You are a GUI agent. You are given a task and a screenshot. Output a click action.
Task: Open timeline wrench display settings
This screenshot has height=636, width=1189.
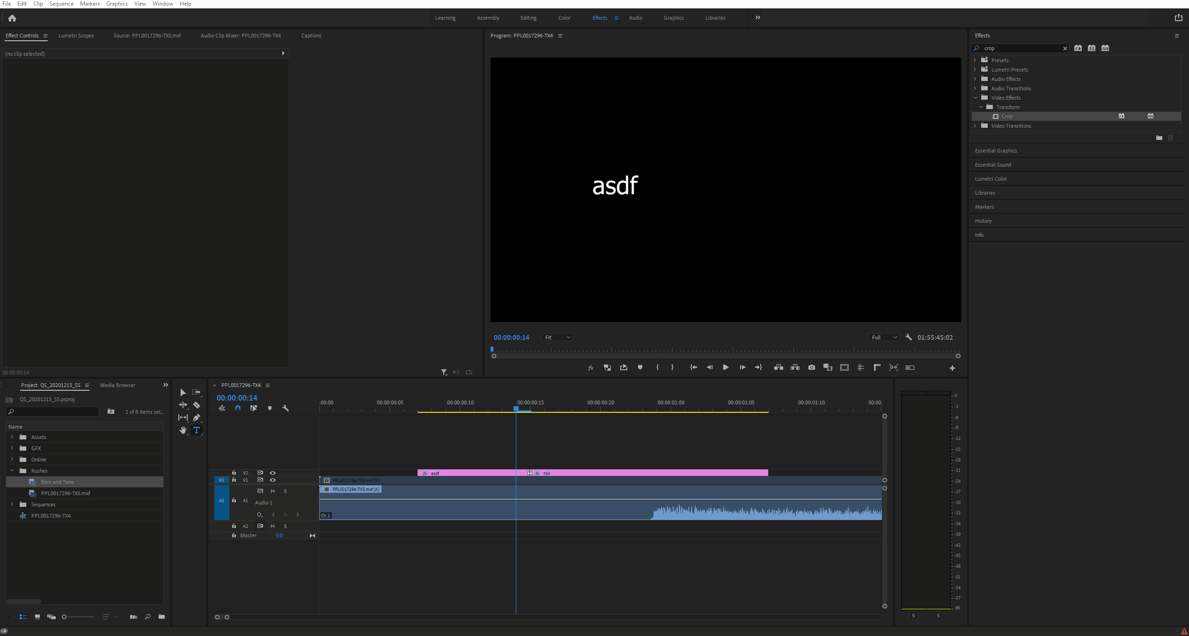286,408
